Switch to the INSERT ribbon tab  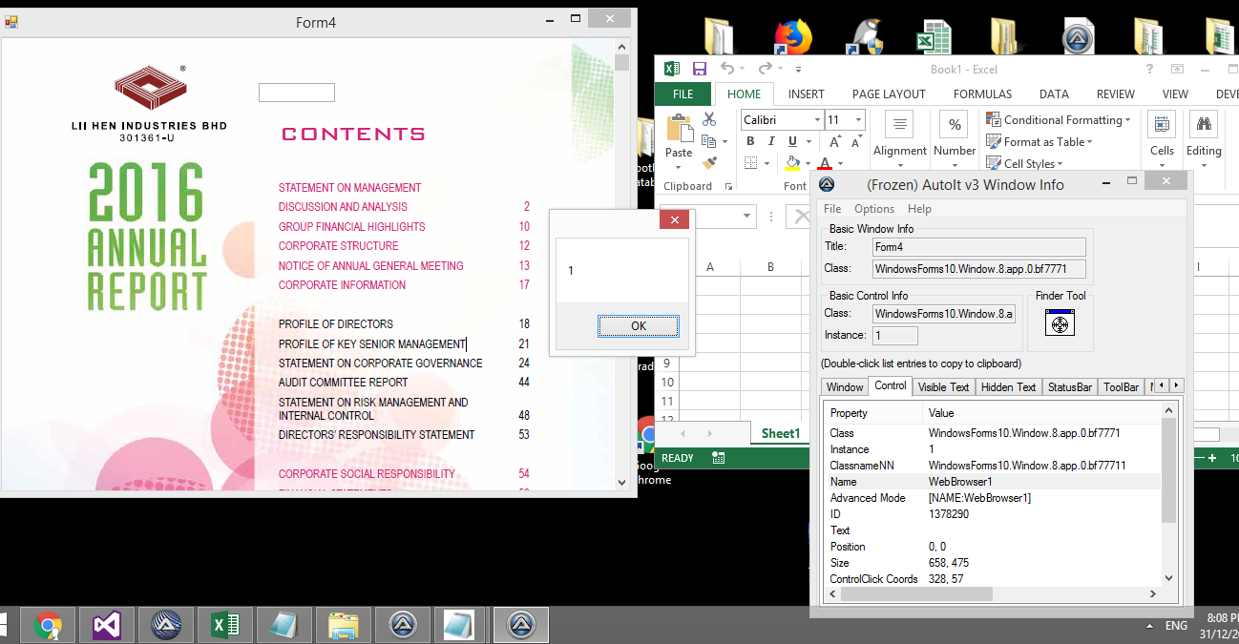click(807, 94)
